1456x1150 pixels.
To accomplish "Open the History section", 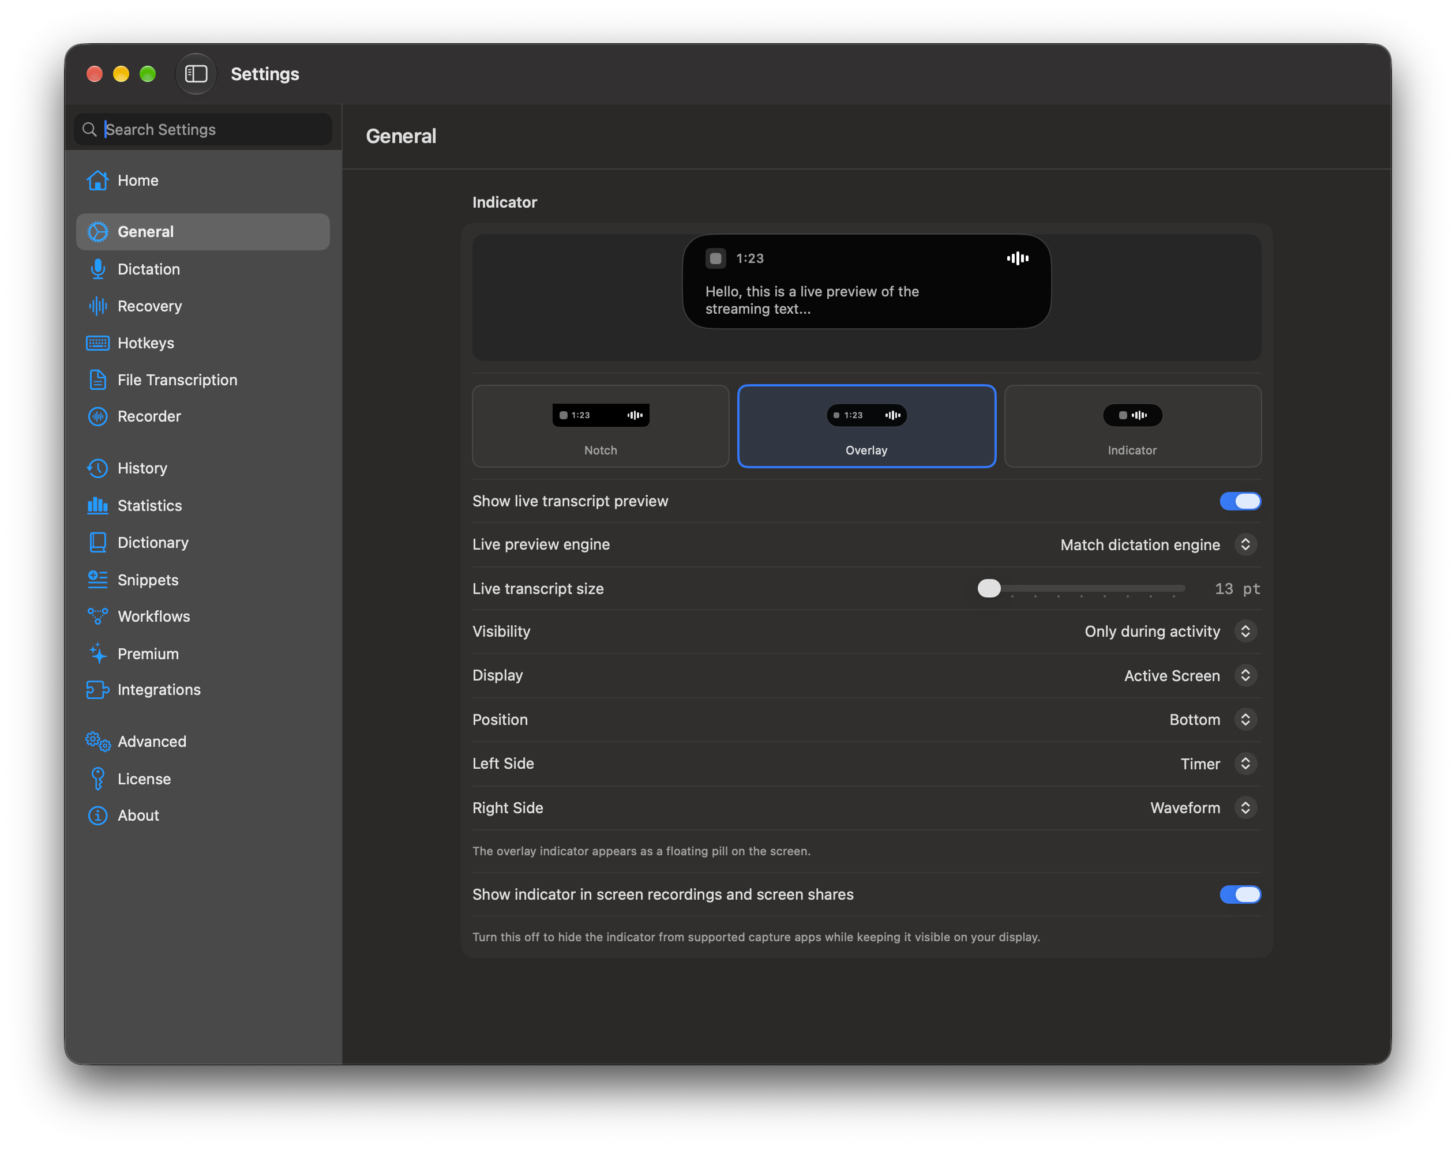I will pyautogui.click(x=202, y=468).
